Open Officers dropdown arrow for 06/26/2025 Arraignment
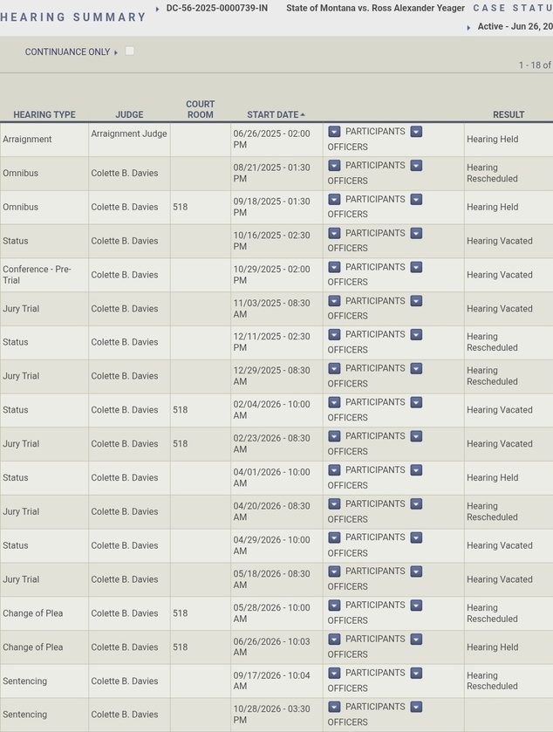The height and width of the screenshot is (732, 553). click(416, 132)
